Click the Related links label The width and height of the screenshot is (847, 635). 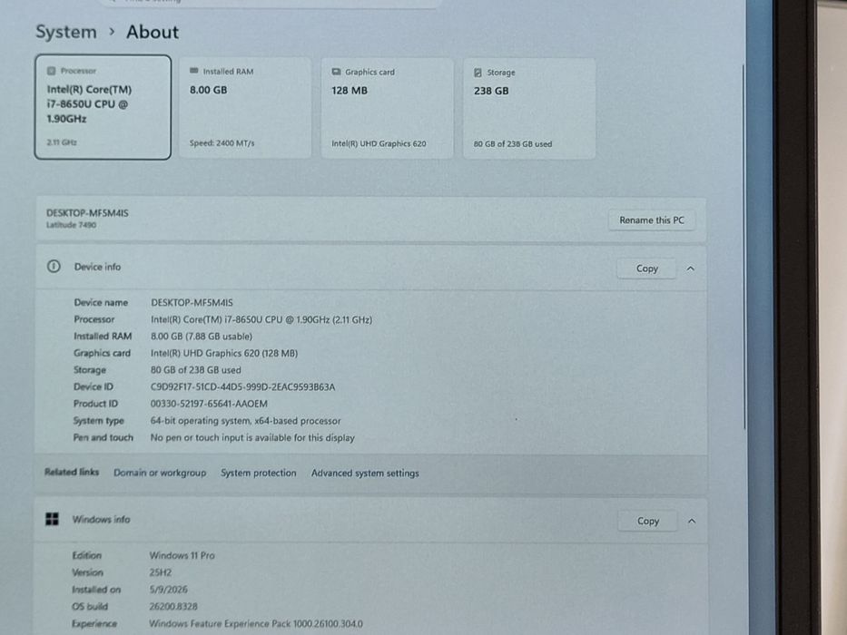pyautogui.click(x=72, y=472)
